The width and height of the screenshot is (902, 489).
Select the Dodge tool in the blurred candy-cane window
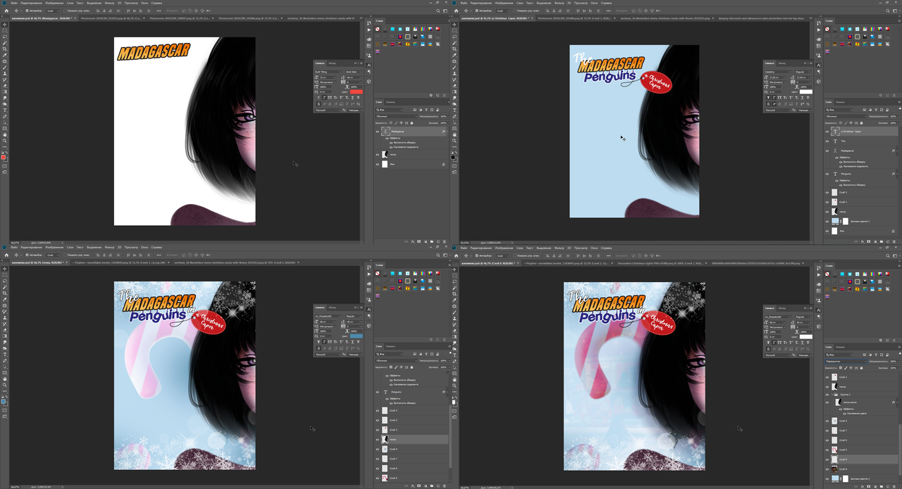coord(455,348)
